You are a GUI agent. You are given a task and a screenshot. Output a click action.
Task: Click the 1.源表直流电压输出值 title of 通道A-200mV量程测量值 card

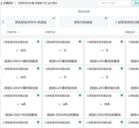point(17,42)
